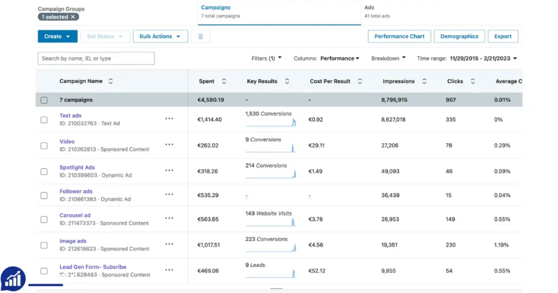Check the Follower ads campaign checkbox
The image size is (558, 293).
[x=44, y=196]
